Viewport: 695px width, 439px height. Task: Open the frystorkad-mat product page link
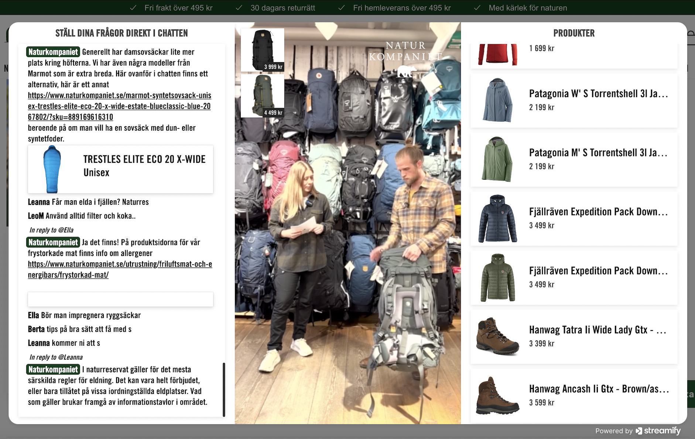120,269
